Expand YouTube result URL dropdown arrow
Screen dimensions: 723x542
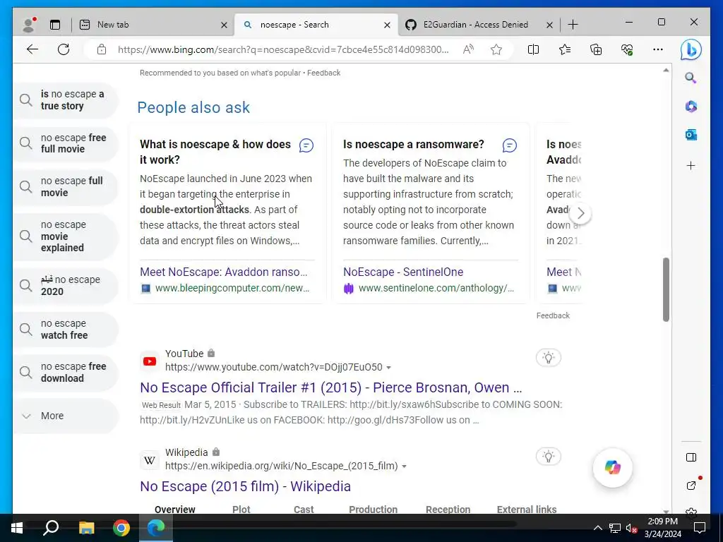[389, 368]
